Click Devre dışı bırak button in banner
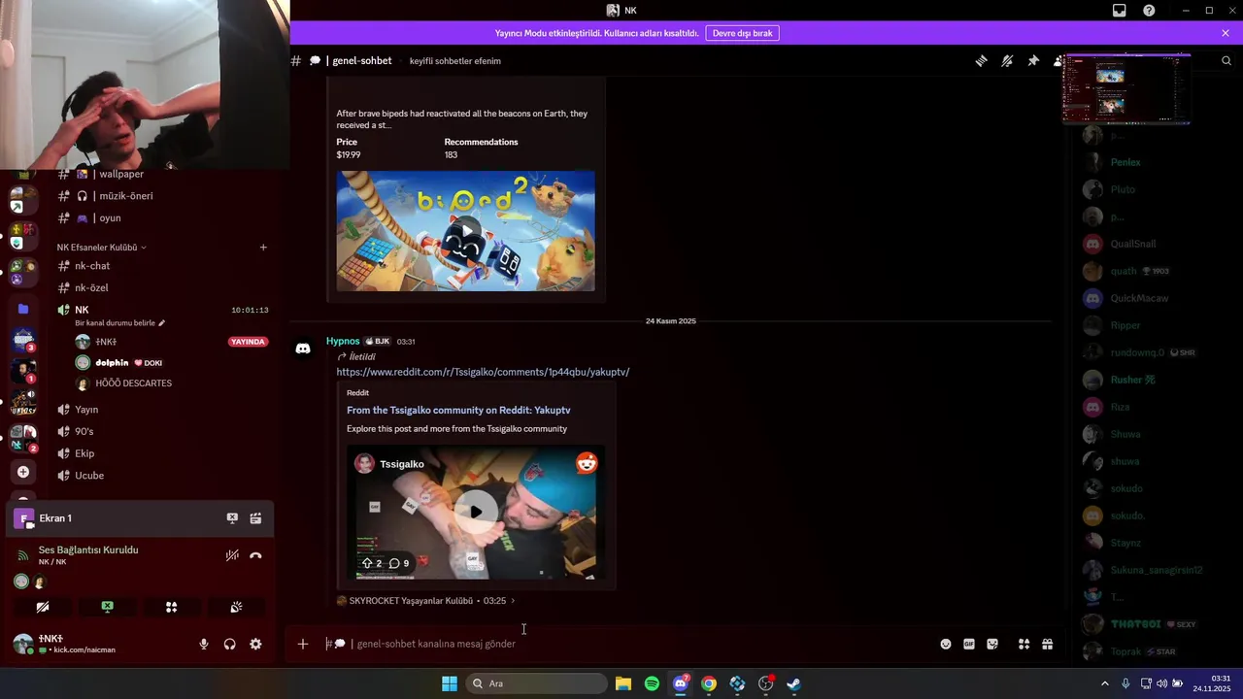Screen dimensions: 1243x699 tap(742, 33)
